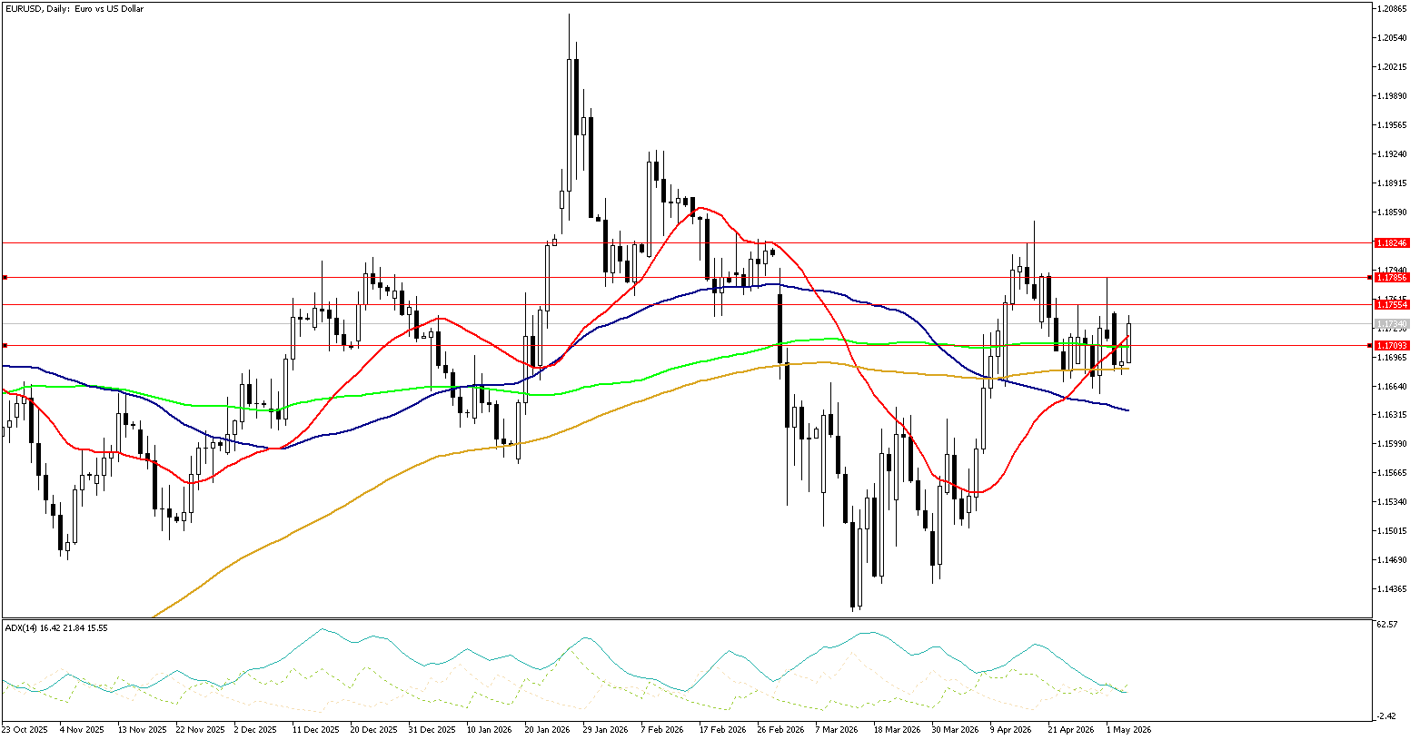Click the 1.20540 price axis label
This screenshot has height=740, width=1420.
coord(1392,37)
